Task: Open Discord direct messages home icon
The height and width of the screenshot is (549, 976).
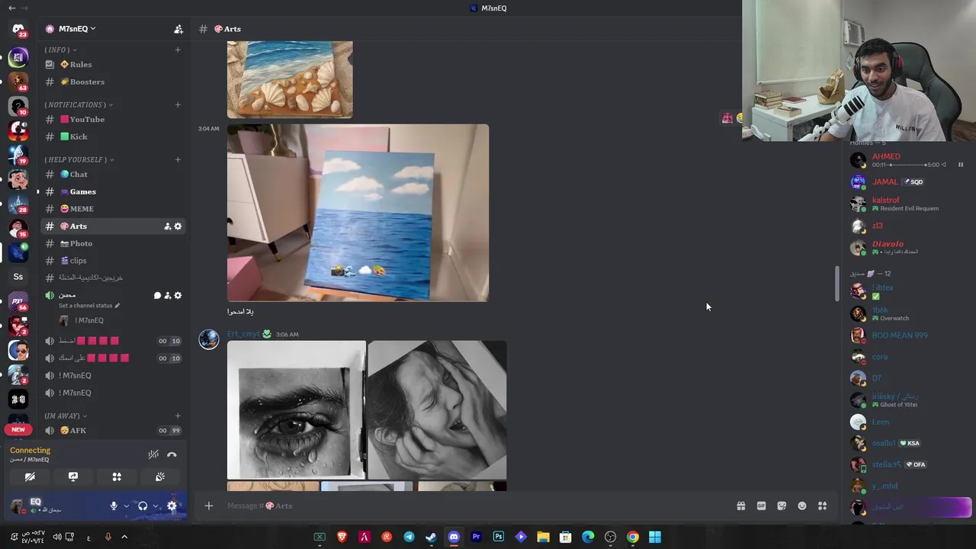Action: click(x=18, y=29)
